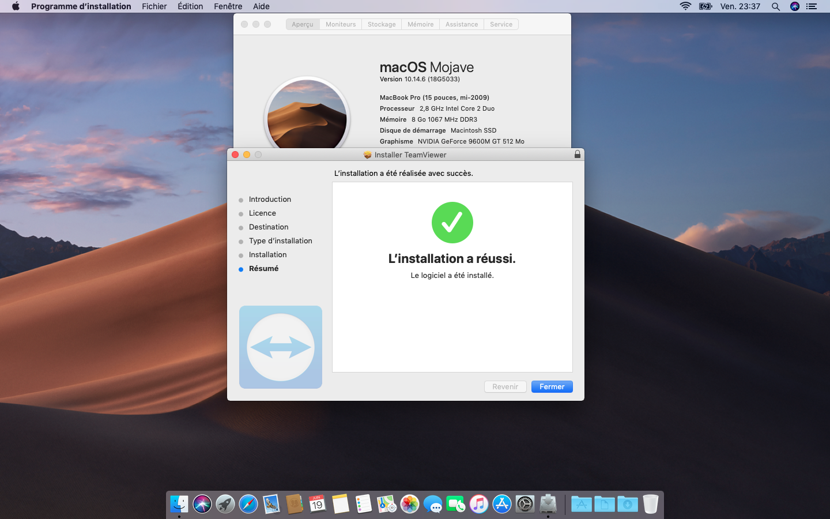Open Applications folder in the Dock
830x519 pixels.
[x=582, y=504]
